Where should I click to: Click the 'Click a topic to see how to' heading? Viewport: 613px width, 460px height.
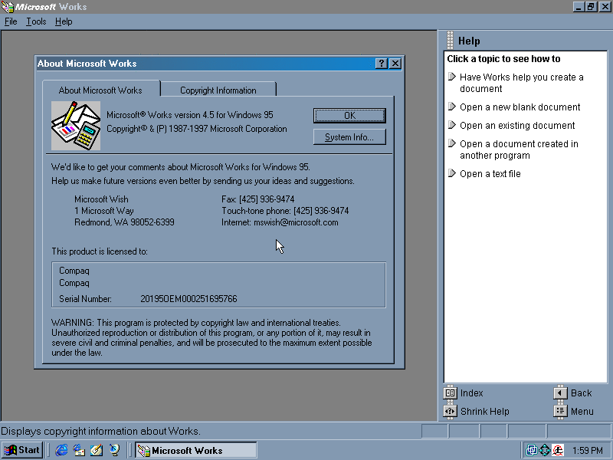point(503,59)
